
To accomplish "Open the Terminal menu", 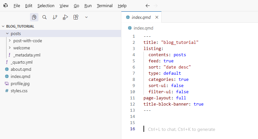I will point(104,6).
